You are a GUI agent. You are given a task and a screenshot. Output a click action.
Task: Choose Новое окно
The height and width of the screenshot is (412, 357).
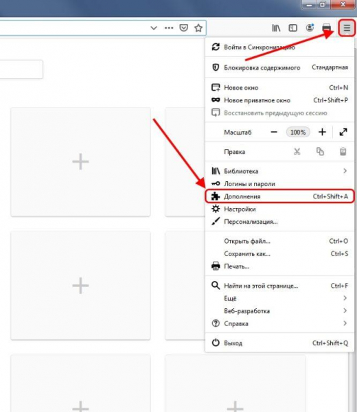click(x=280, y=87)
